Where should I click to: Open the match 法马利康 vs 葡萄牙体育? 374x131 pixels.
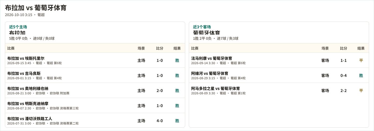click(x=212, y=58)
